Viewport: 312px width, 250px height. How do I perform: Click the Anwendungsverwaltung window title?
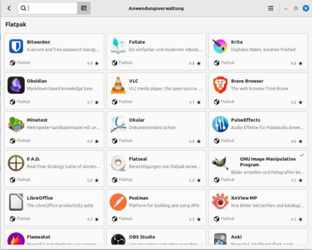tap(156, 9)
